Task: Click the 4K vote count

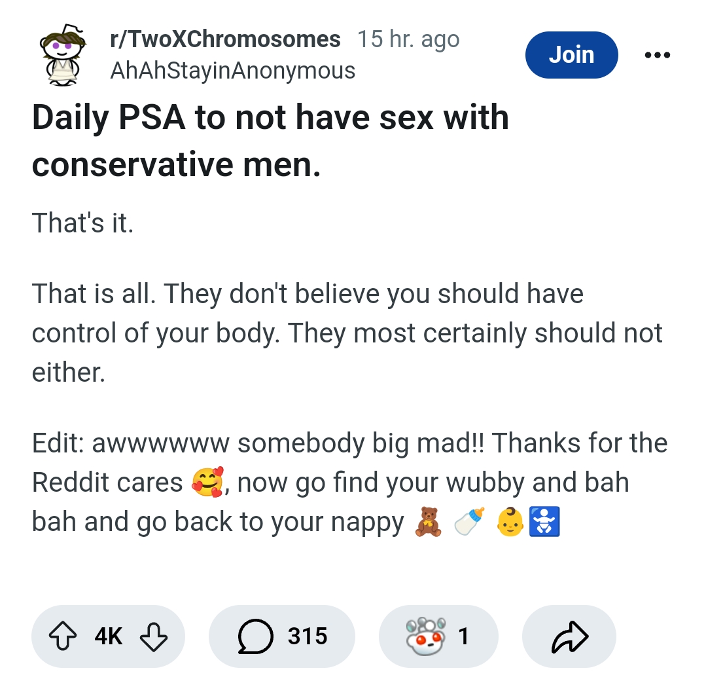Action: (x=109, y=636)
